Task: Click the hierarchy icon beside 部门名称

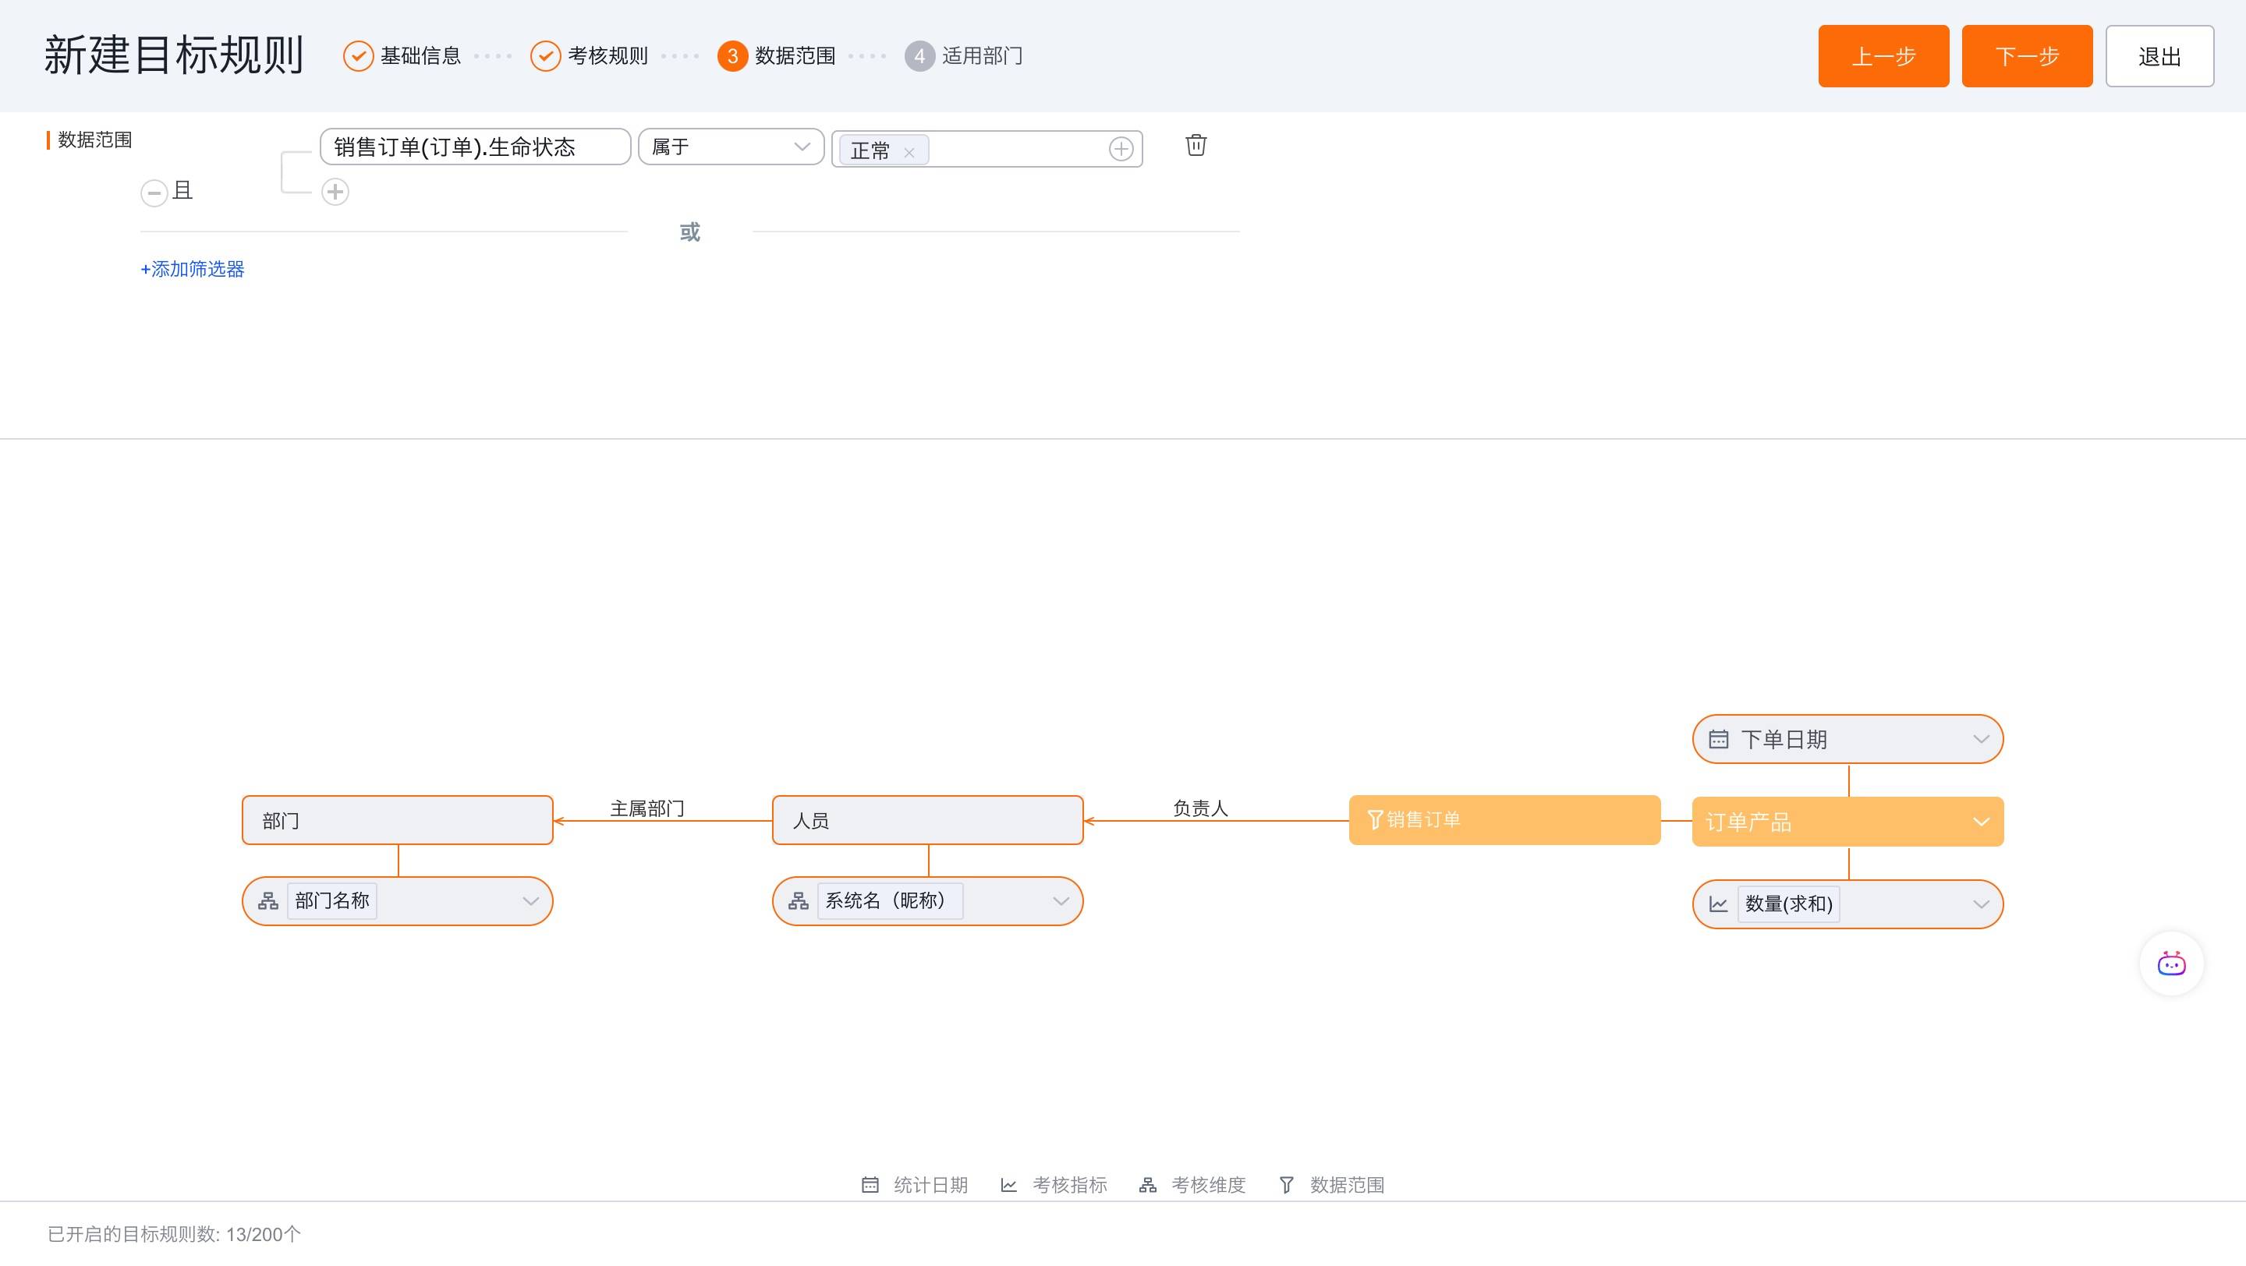Action: 267,902
